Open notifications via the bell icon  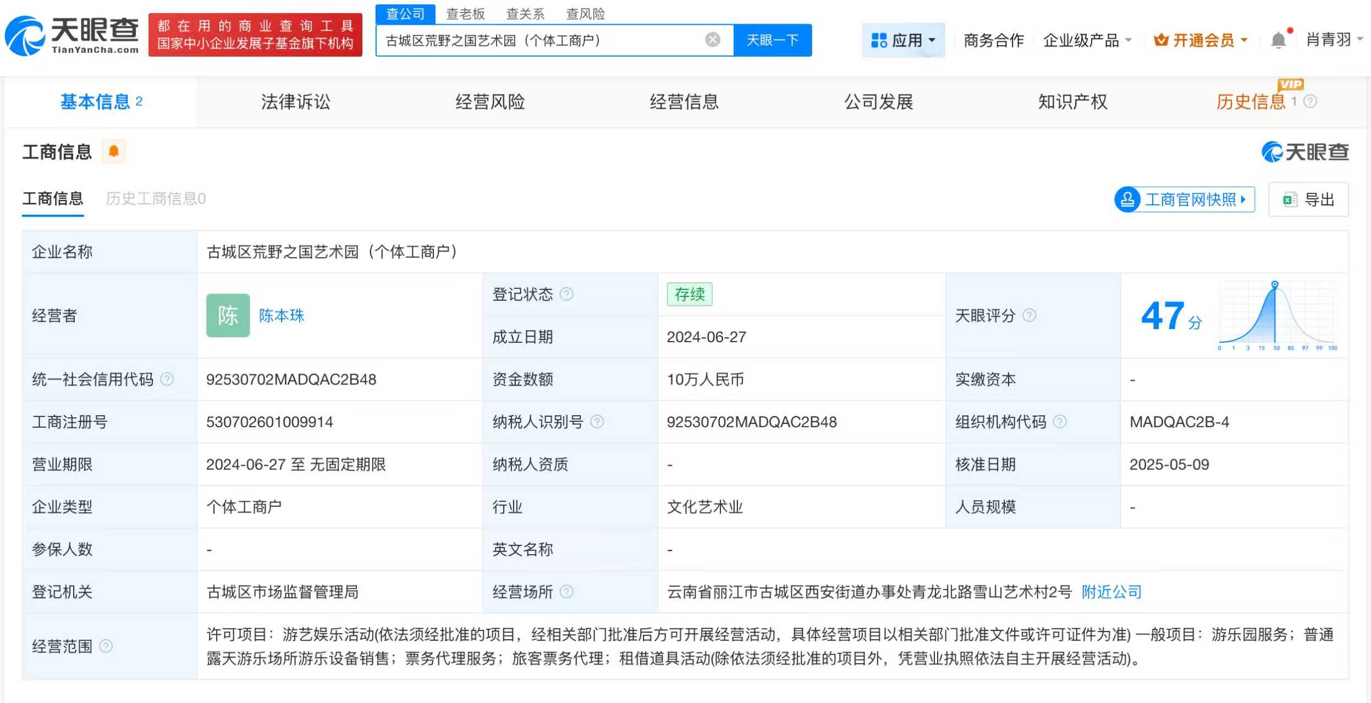point(1278,40)
